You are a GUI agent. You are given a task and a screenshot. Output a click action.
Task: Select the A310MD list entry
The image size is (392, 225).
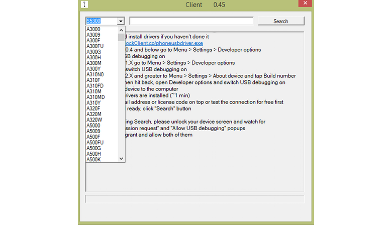[x=95, y=97]
